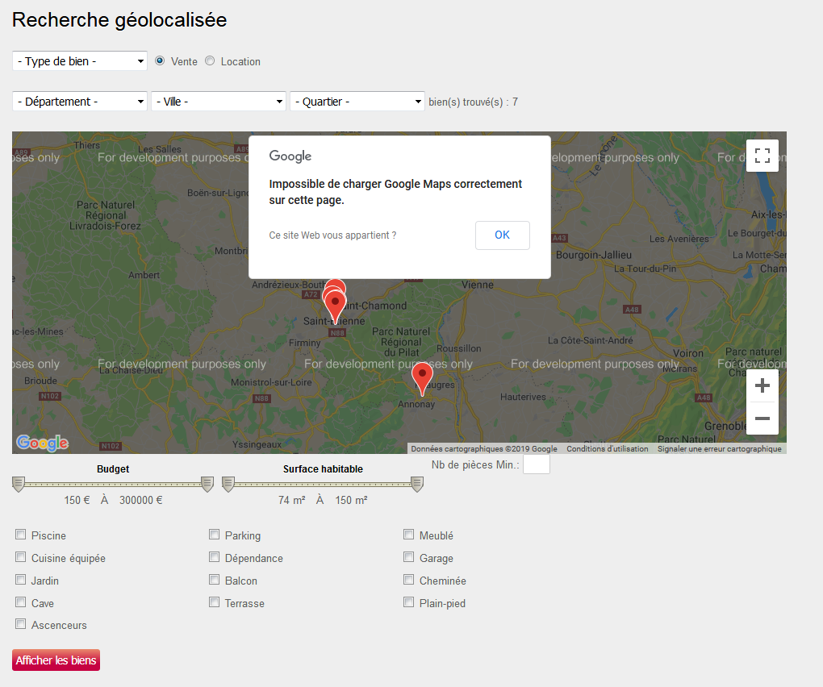Select the Location radio button
823x687 pixels.
click(x=208, y=60)
